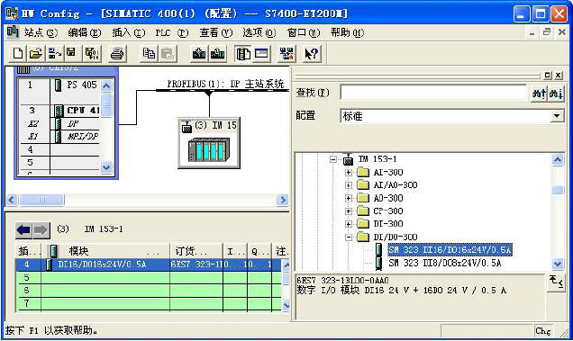This screenshot has width=573, height=341.
Task: Collapse the IM 153-1 tree node
Action: tap(333, 159)
